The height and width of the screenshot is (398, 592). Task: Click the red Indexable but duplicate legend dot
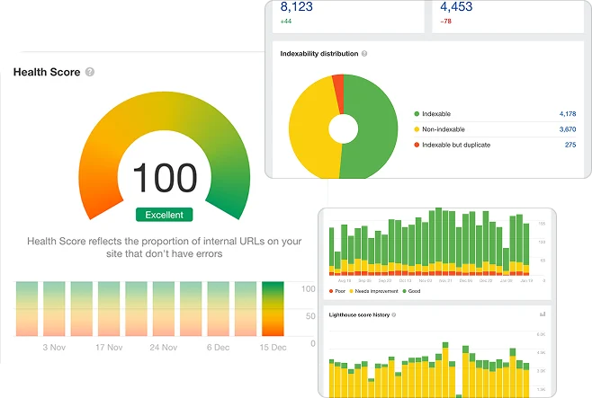(x=417, y=145)
